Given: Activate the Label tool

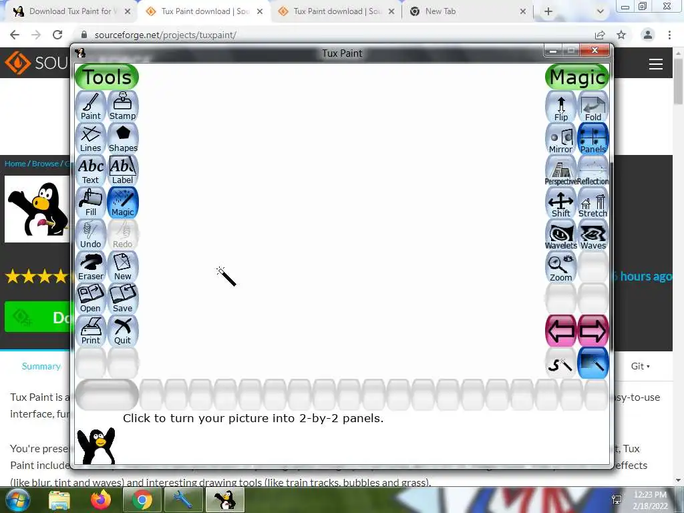Looking at the screenshot, I should [123, 170].
